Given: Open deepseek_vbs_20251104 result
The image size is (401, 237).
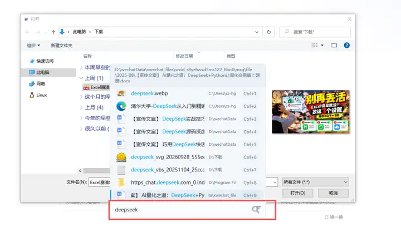Looking at the screenshot, I should [188, 170].
